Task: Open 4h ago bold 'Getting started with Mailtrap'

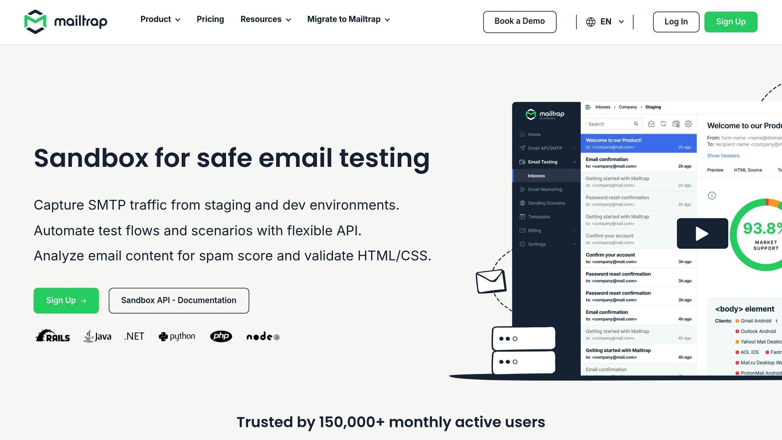Action: [x=638, y=354]
